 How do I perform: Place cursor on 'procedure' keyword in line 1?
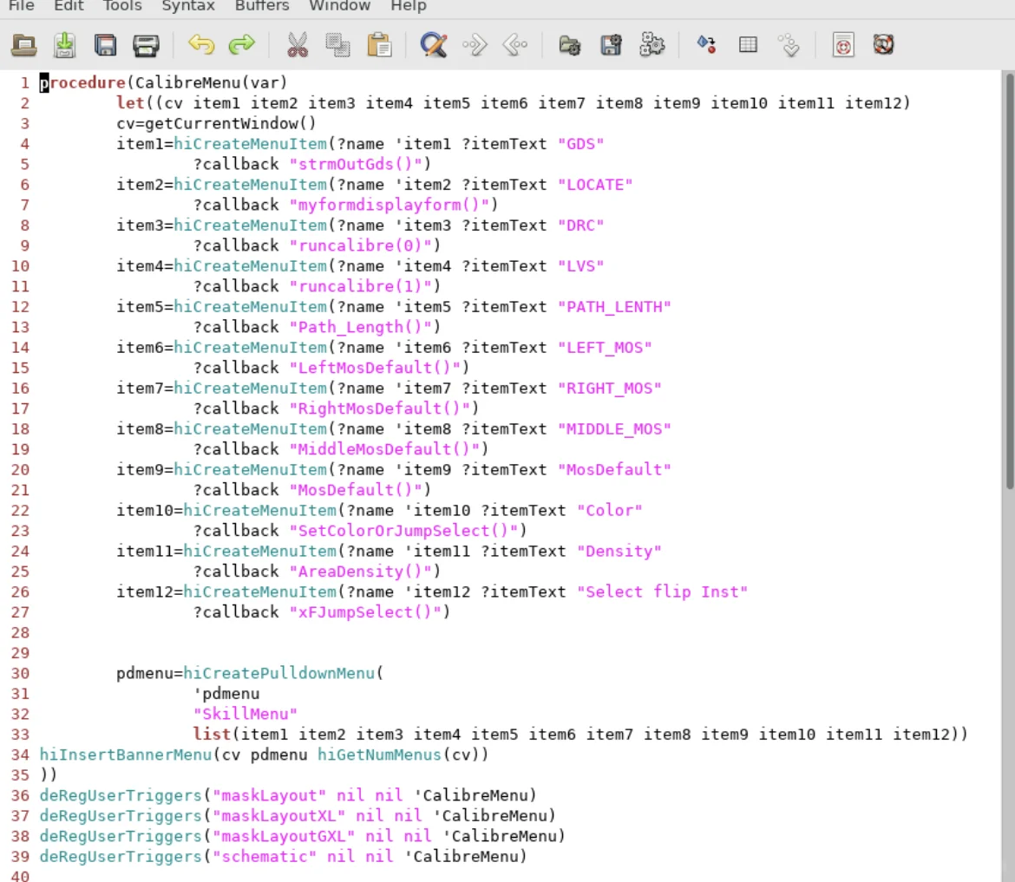tap(82, 83)
